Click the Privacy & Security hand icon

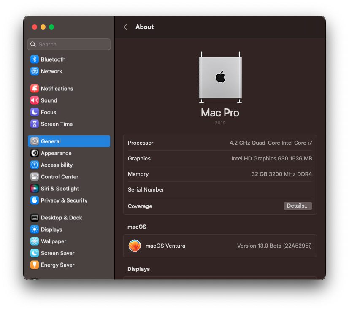pyautogui.click(x=35, y=200)
